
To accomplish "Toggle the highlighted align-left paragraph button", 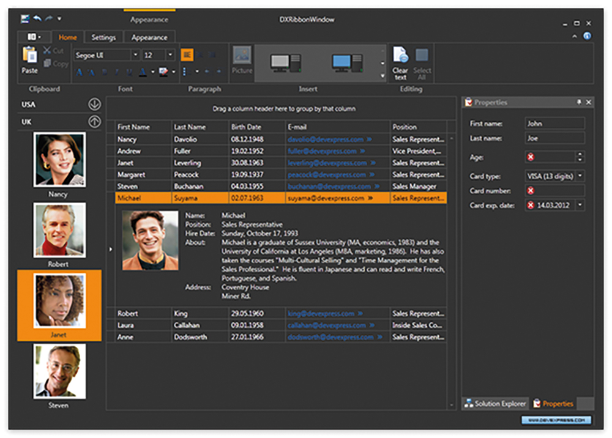I will [187, 55].
